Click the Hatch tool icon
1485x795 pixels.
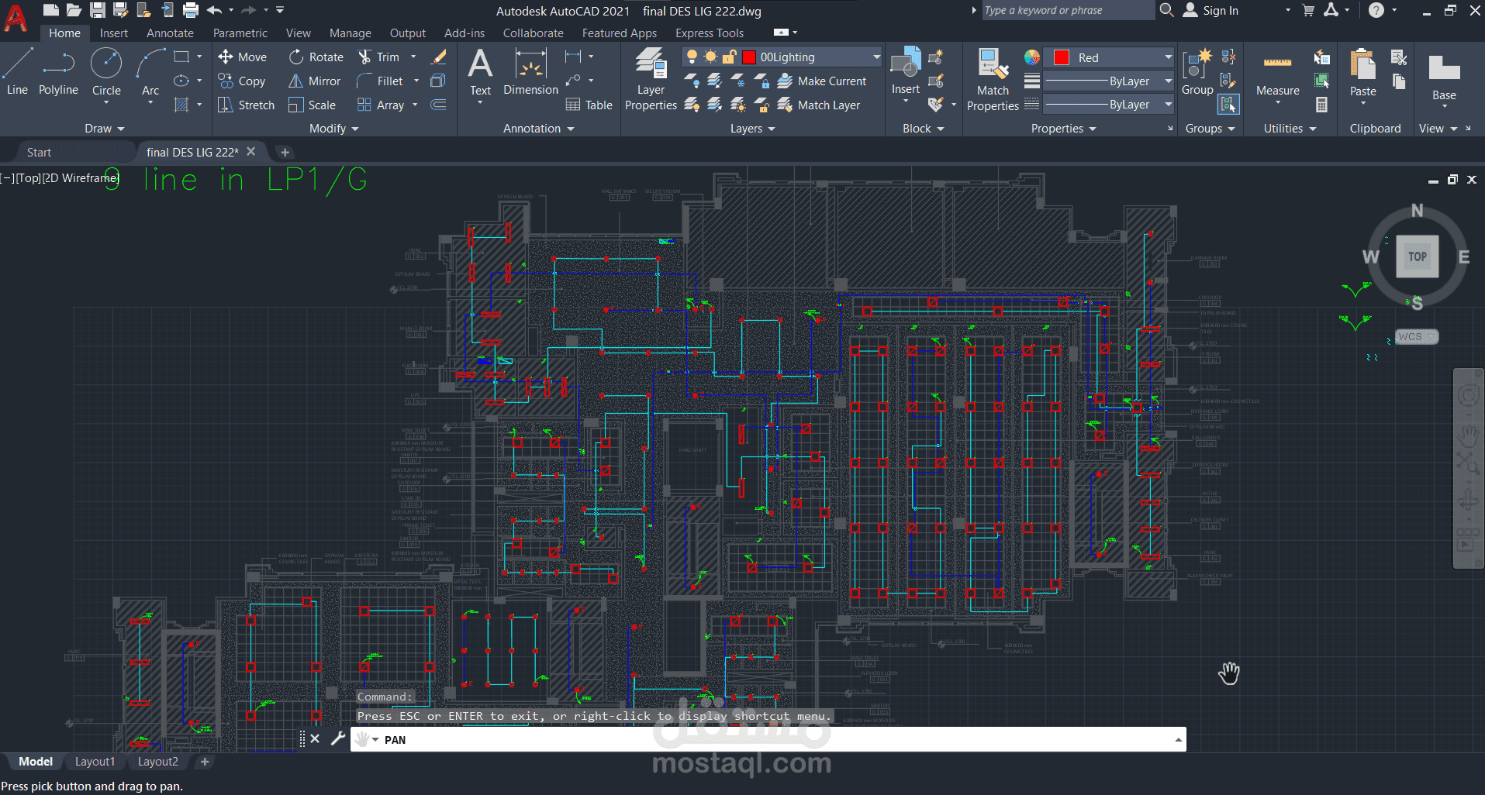(181, 105)
